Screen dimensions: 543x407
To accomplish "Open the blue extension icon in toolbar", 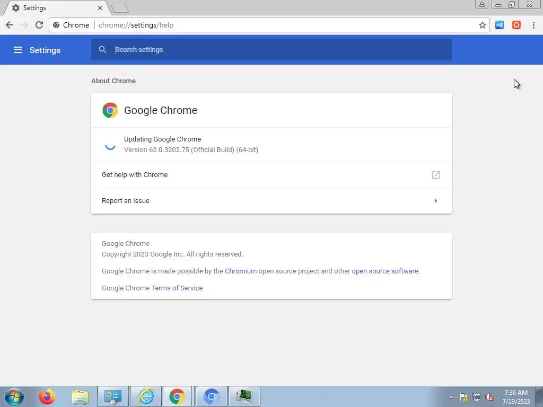I will point(500,25).
